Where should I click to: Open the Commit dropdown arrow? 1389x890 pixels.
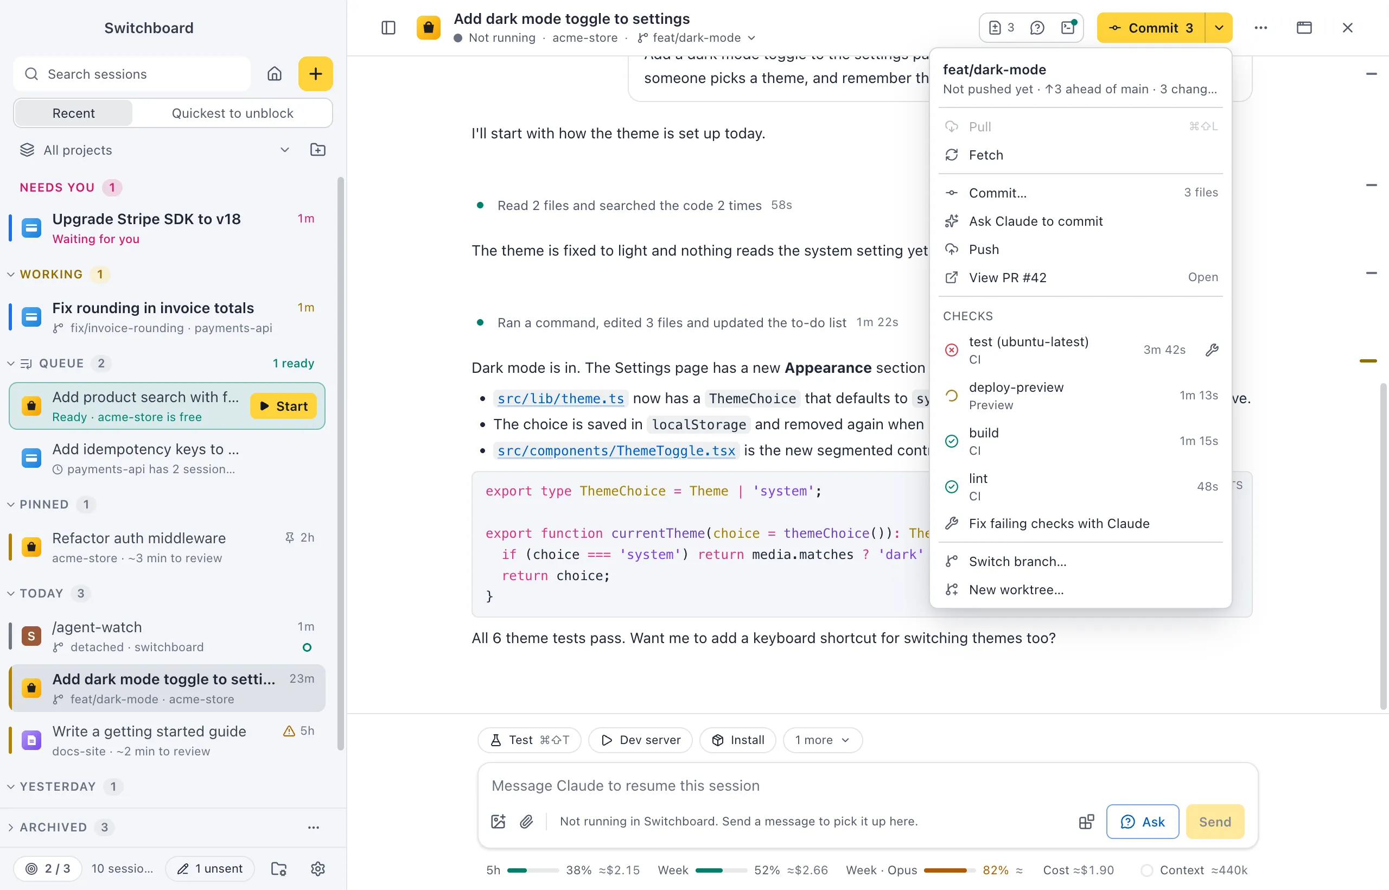tap(1219, 28)
